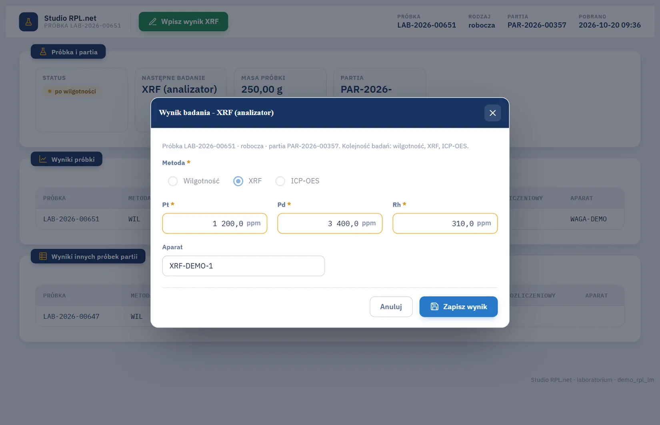
Task: Click the LAB-2026-00647 table cell
Action: 71,317
